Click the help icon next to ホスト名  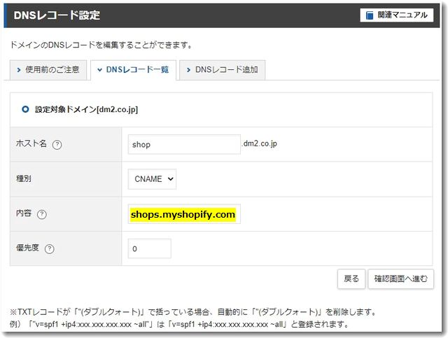[x=57, y=145]
